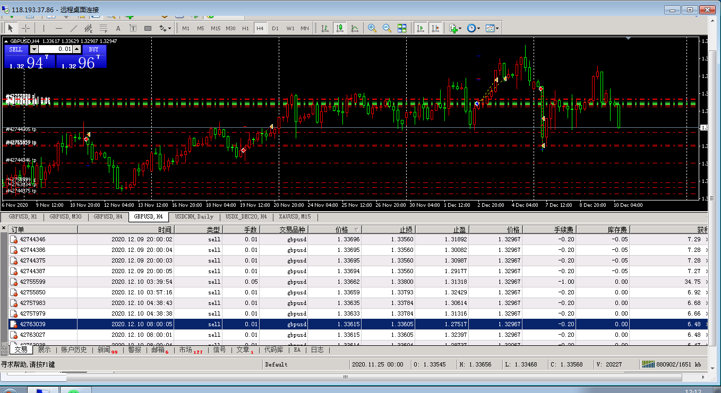Set timeframe to H1
The width and height of the screenshot is (721, 393).
245,28
